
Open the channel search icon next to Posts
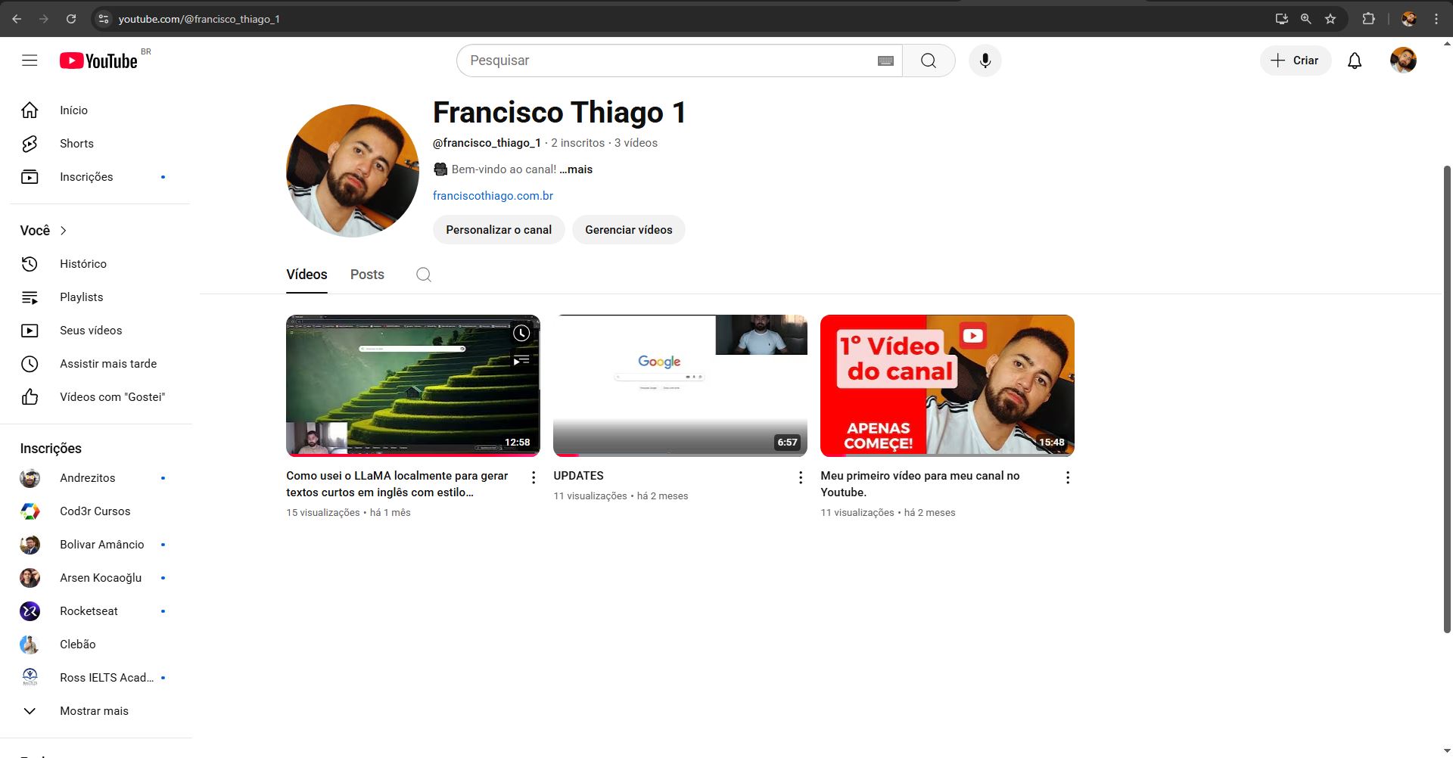[423, 275]
